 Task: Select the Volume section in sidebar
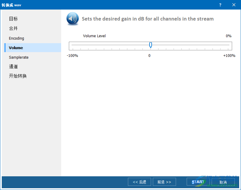[x=33, y=48]
